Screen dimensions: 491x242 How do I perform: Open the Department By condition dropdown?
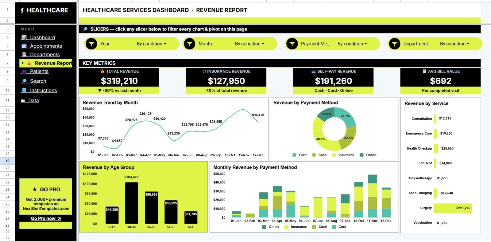454,44
